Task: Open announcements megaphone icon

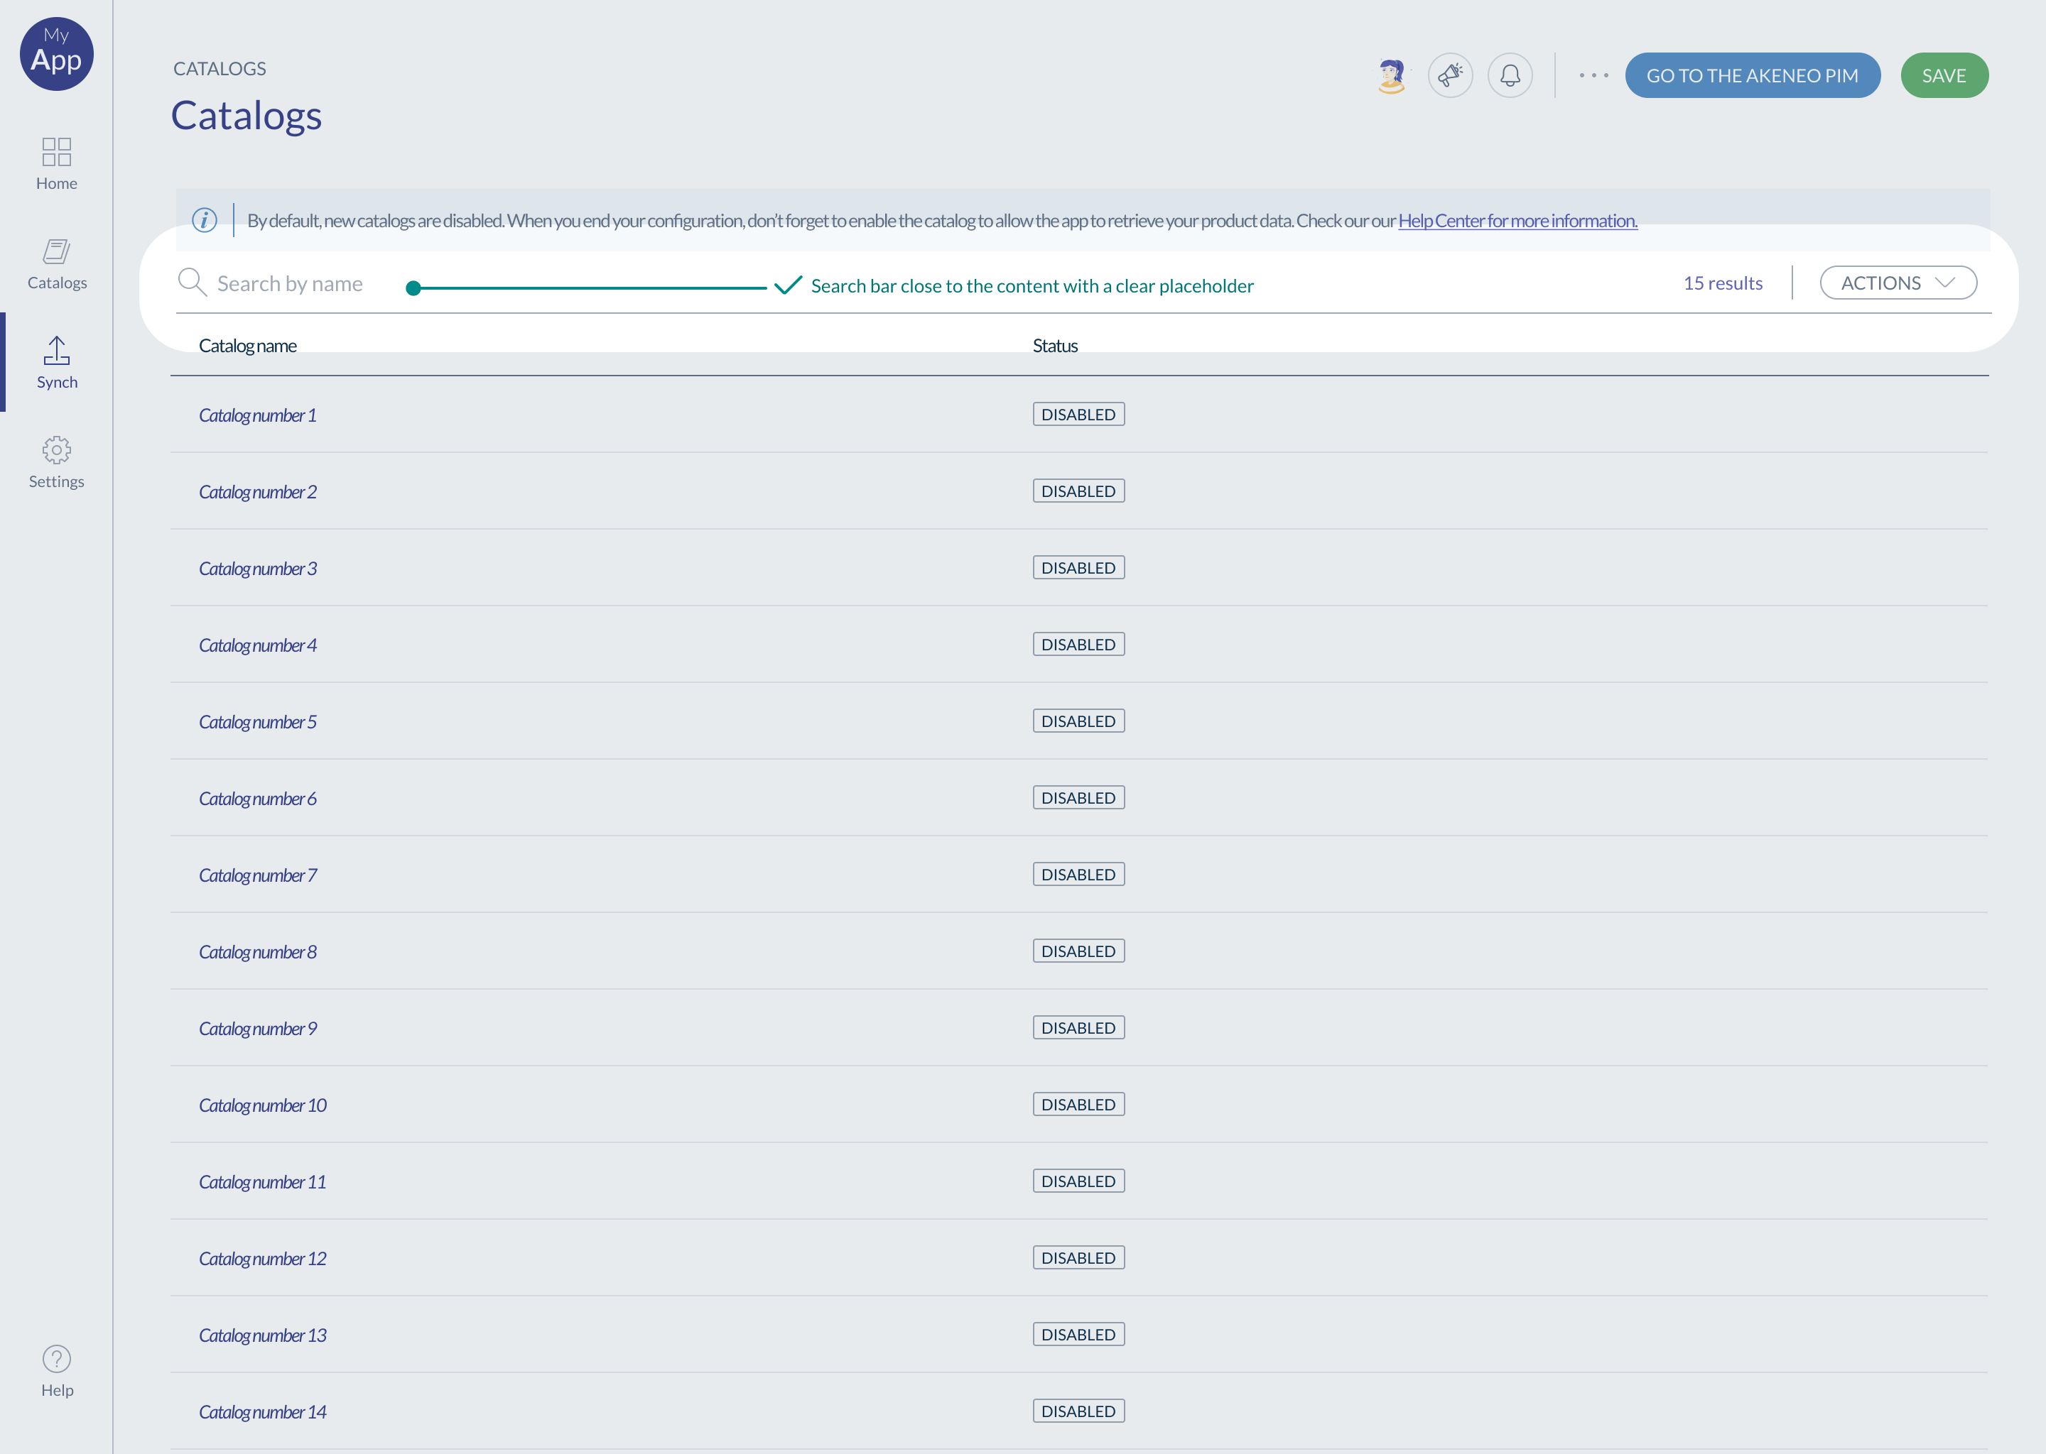Action: pyautogui.click(x=1450, y=76)
